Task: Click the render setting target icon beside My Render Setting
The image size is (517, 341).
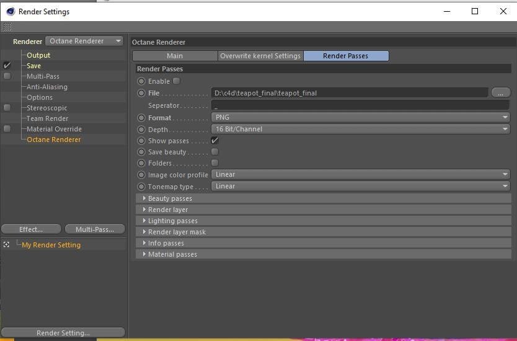Action: pyautogui.click(x=6, y=244)
